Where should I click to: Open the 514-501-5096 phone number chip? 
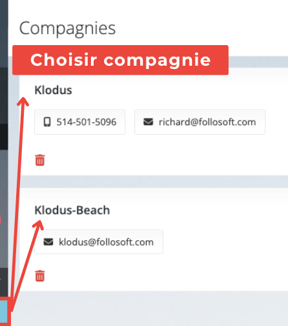(x=80, y=122)
